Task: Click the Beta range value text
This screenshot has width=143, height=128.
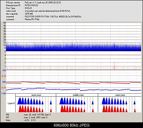Action: (30, 120)
